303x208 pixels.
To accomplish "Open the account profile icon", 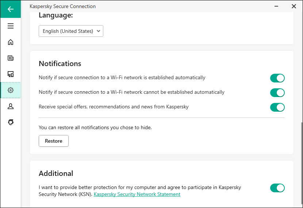I will click(x=11, y=106).
